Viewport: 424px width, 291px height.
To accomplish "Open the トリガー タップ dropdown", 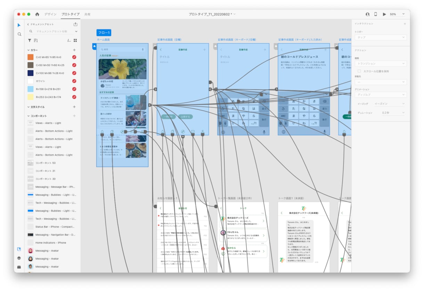I will coord(381,37).
